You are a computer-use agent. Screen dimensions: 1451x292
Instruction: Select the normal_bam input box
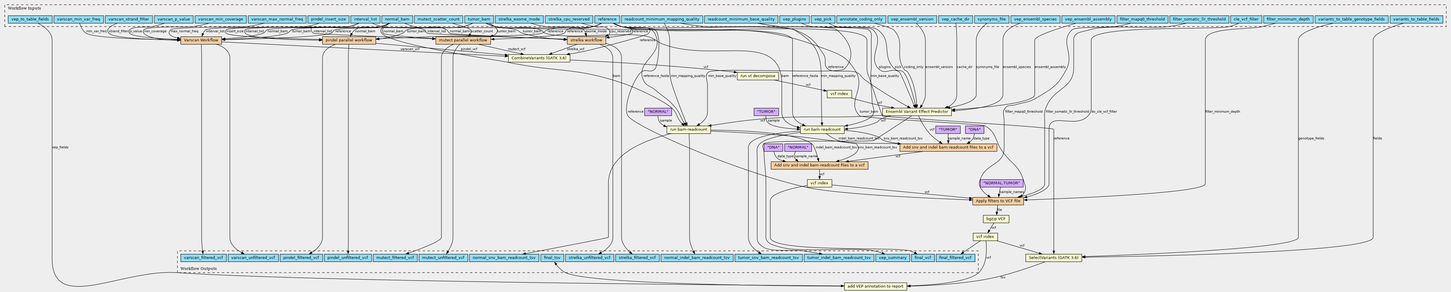(397, 19)
